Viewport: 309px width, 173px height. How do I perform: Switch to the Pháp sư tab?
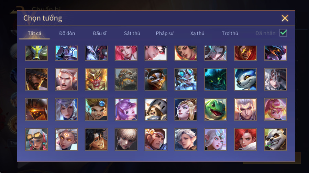[165, 33]
